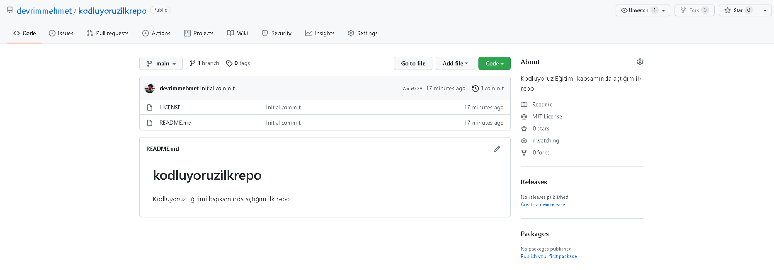This screenshot has height=270, width=774.
Task: Open the green Code dropdown
Action: click(x=495, y=63)
